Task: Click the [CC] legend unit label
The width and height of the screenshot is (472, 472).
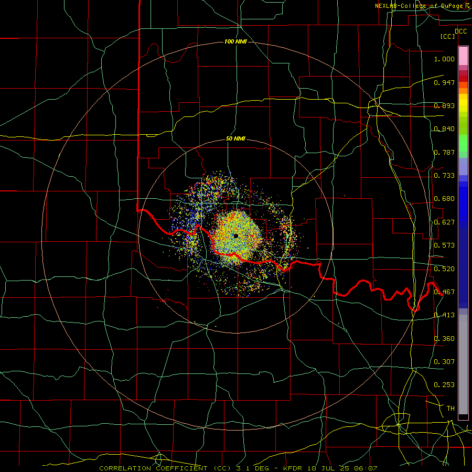Action: point(448,37)
